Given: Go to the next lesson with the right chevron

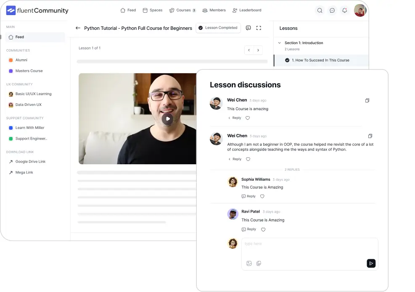Looking at the screenshot, I should [x=258, y=50].
